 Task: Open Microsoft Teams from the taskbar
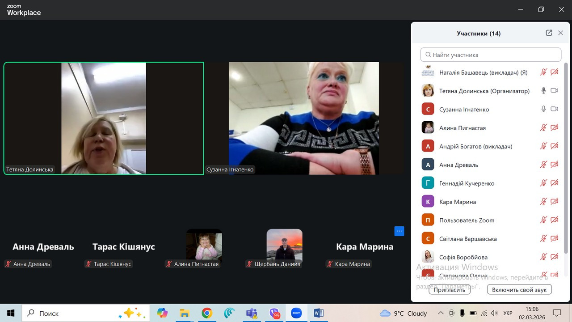252,313
